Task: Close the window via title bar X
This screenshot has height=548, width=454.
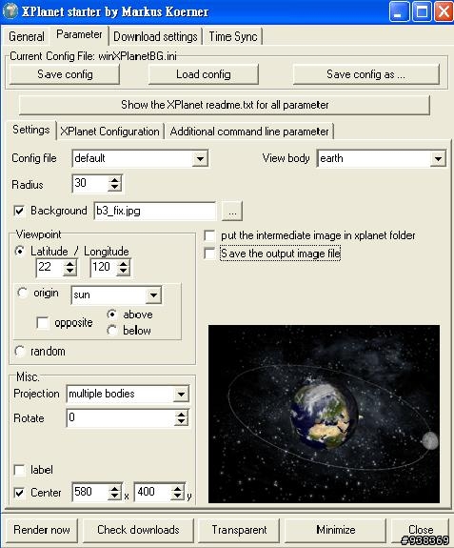Action: (x=444, y=11)
